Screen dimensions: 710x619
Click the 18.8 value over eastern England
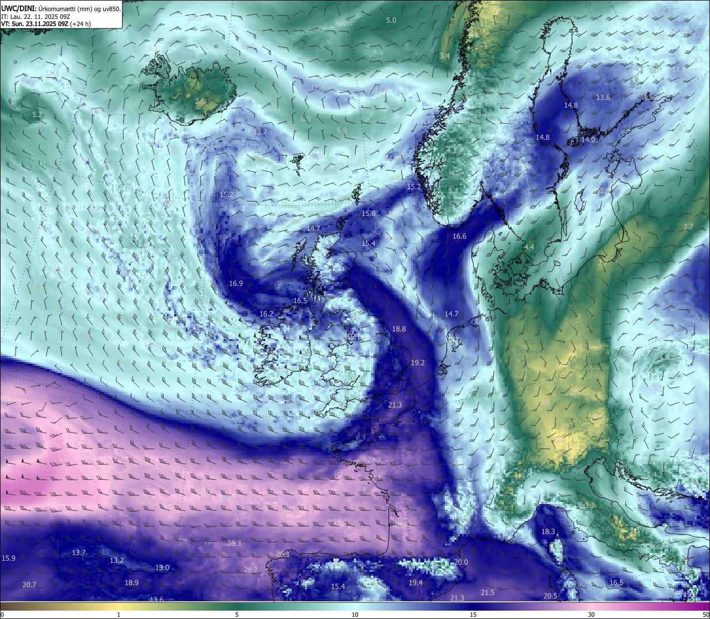coord(399,329)
